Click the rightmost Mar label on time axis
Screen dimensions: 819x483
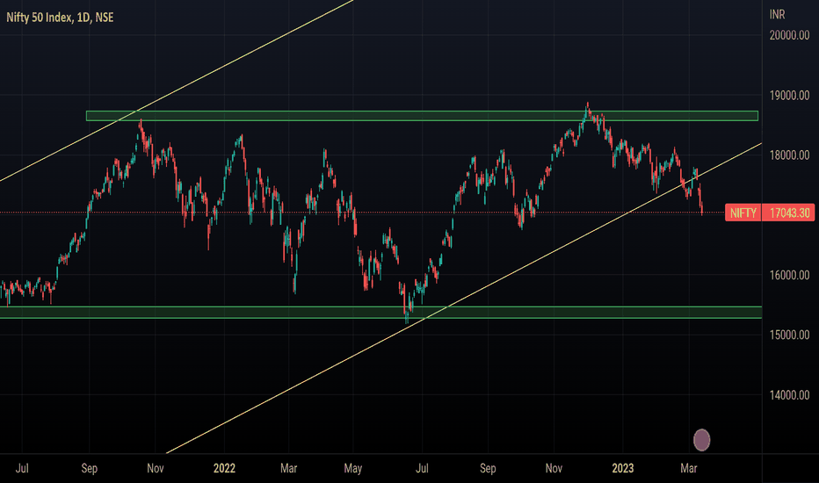click(688, 468)
